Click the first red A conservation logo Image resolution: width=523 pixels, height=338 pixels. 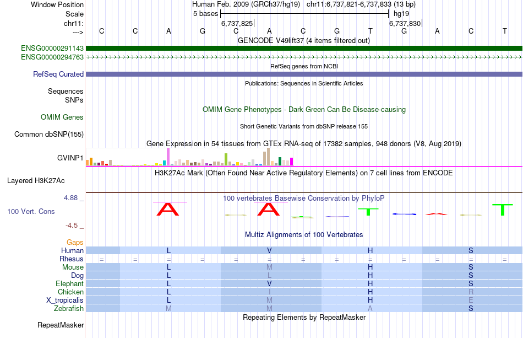168,209
